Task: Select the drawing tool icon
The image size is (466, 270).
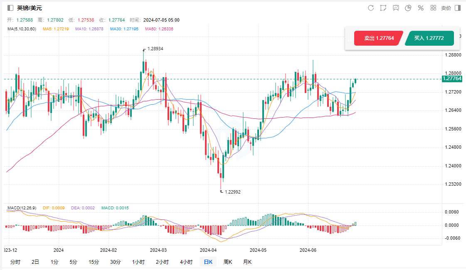Action: click(x=383, y=8)
